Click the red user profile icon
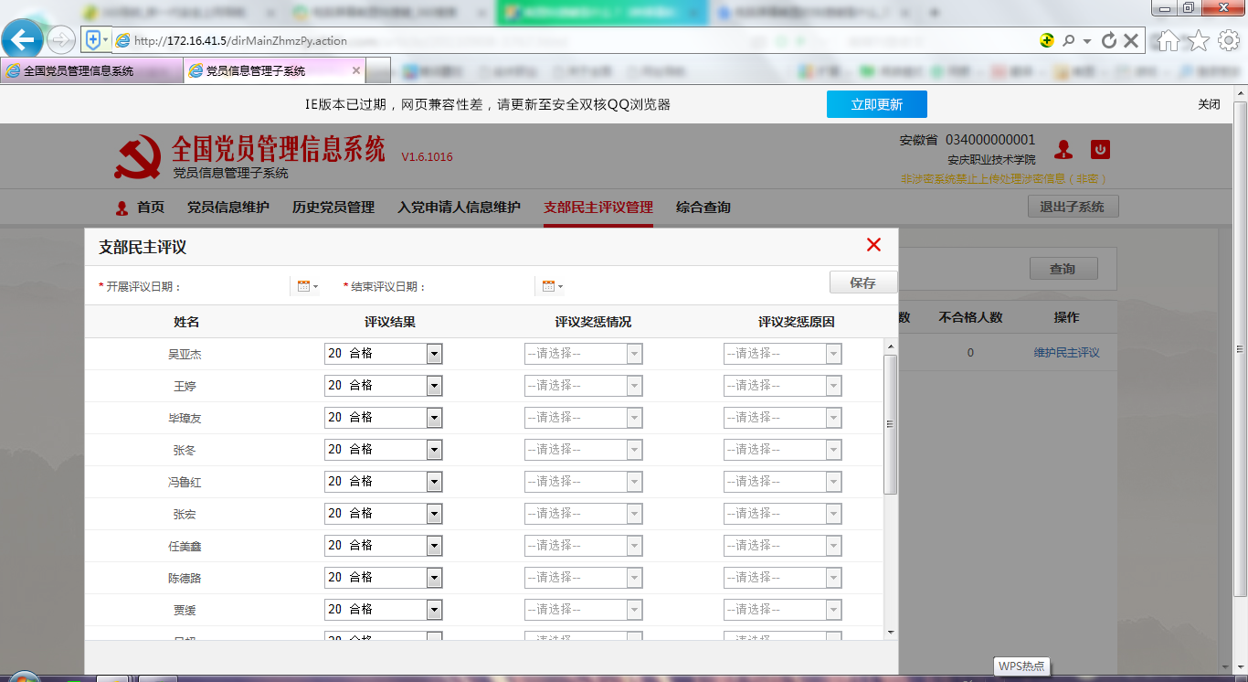 tap(1063, 150)
